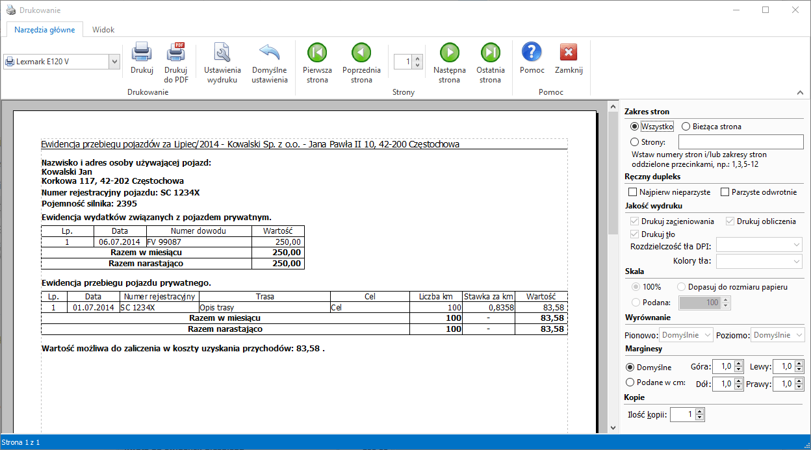The image size is (811, 450).
Task: Select the Narzędzia główne tab
Action: tap(45, 30)
